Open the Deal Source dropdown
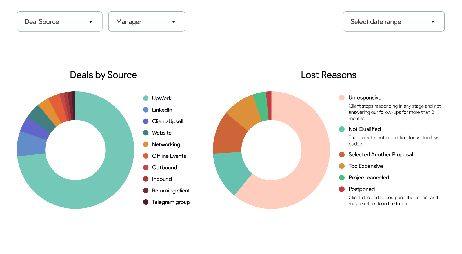This screenshot has height=254, width=462. point(59,21)
